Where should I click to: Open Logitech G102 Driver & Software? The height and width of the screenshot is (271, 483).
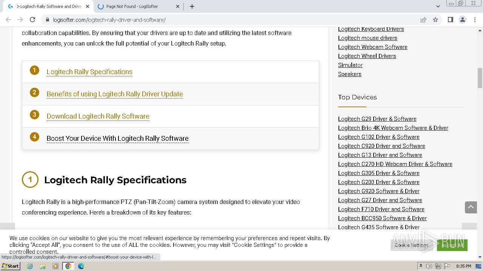tap(379, 137)
